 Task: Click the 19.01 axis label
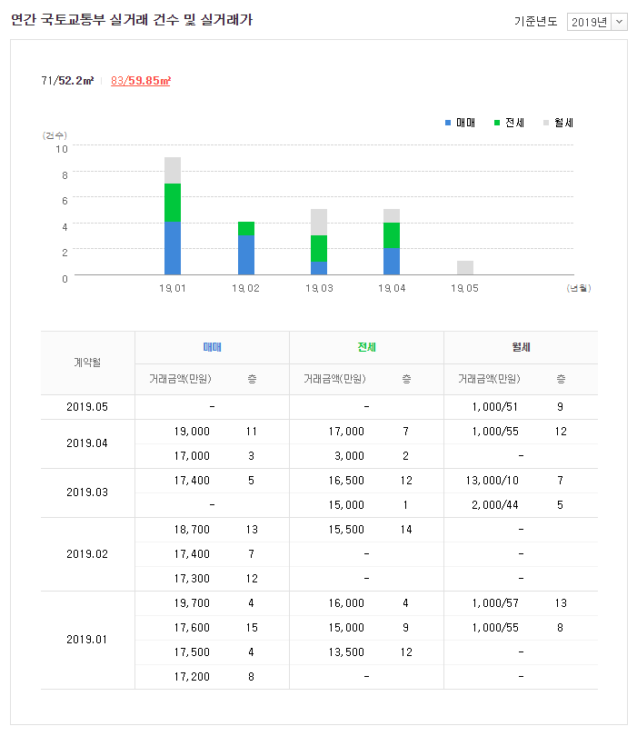(173, 288)
